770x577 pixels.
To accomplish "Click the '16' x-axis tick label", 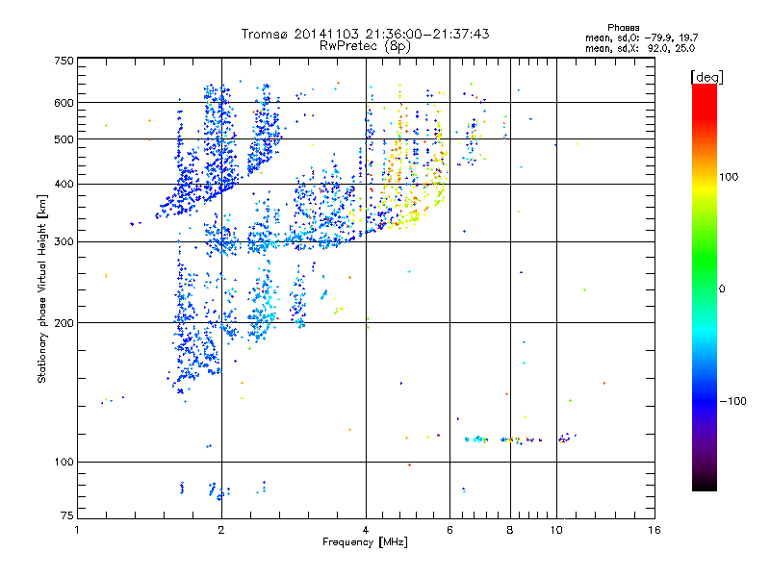I will click(x=654, y=530).
